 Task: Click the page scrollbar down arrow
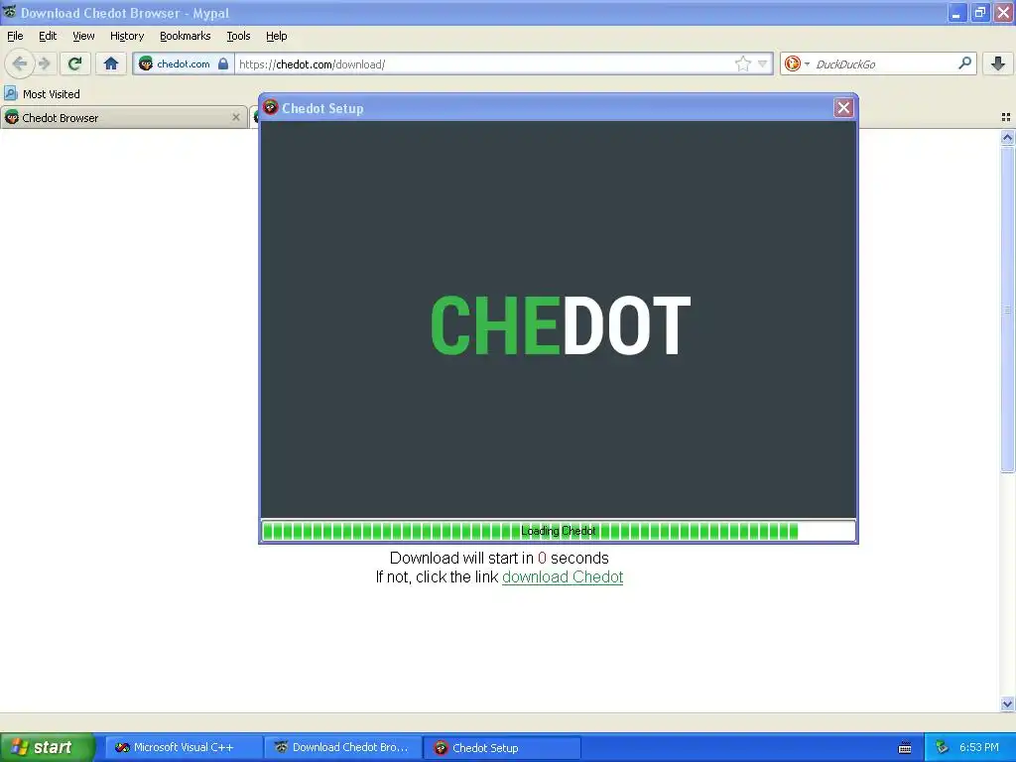coord(1007,703)
